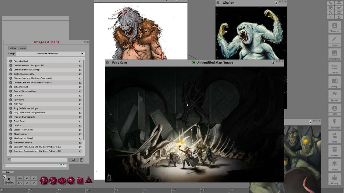Open the Encounter panel

(334, 123)
